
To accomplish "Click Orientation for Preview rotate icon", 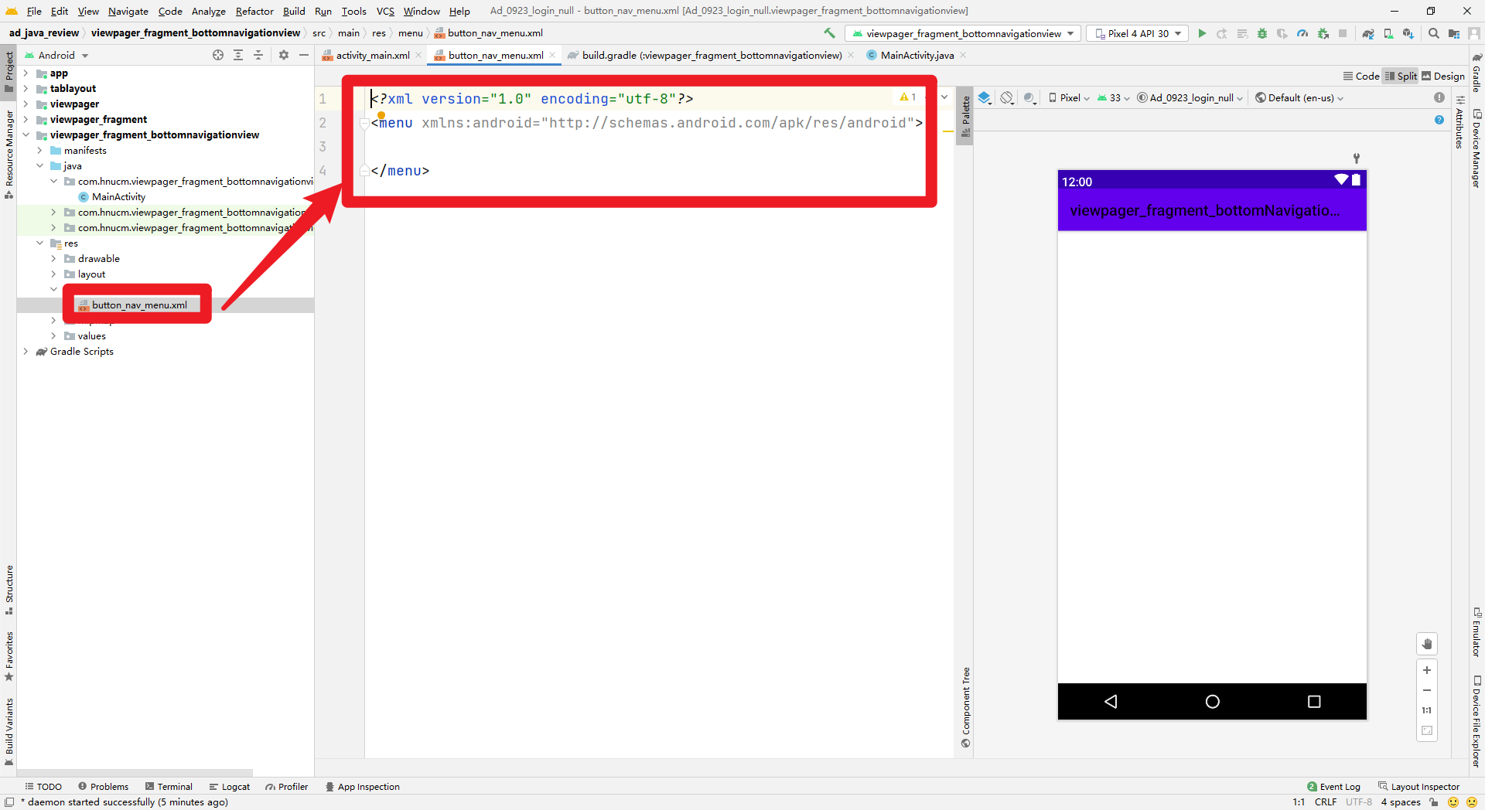I will [x=1007, y=97].
